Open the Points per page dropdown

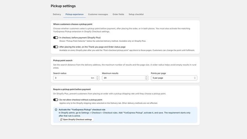click(174, 78)
